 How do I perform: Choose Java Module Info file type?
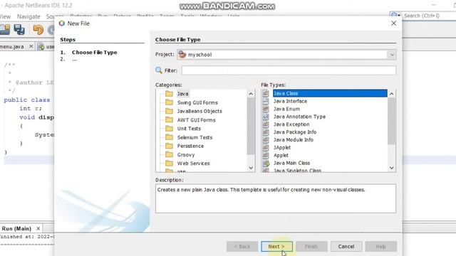click(293, 140)
